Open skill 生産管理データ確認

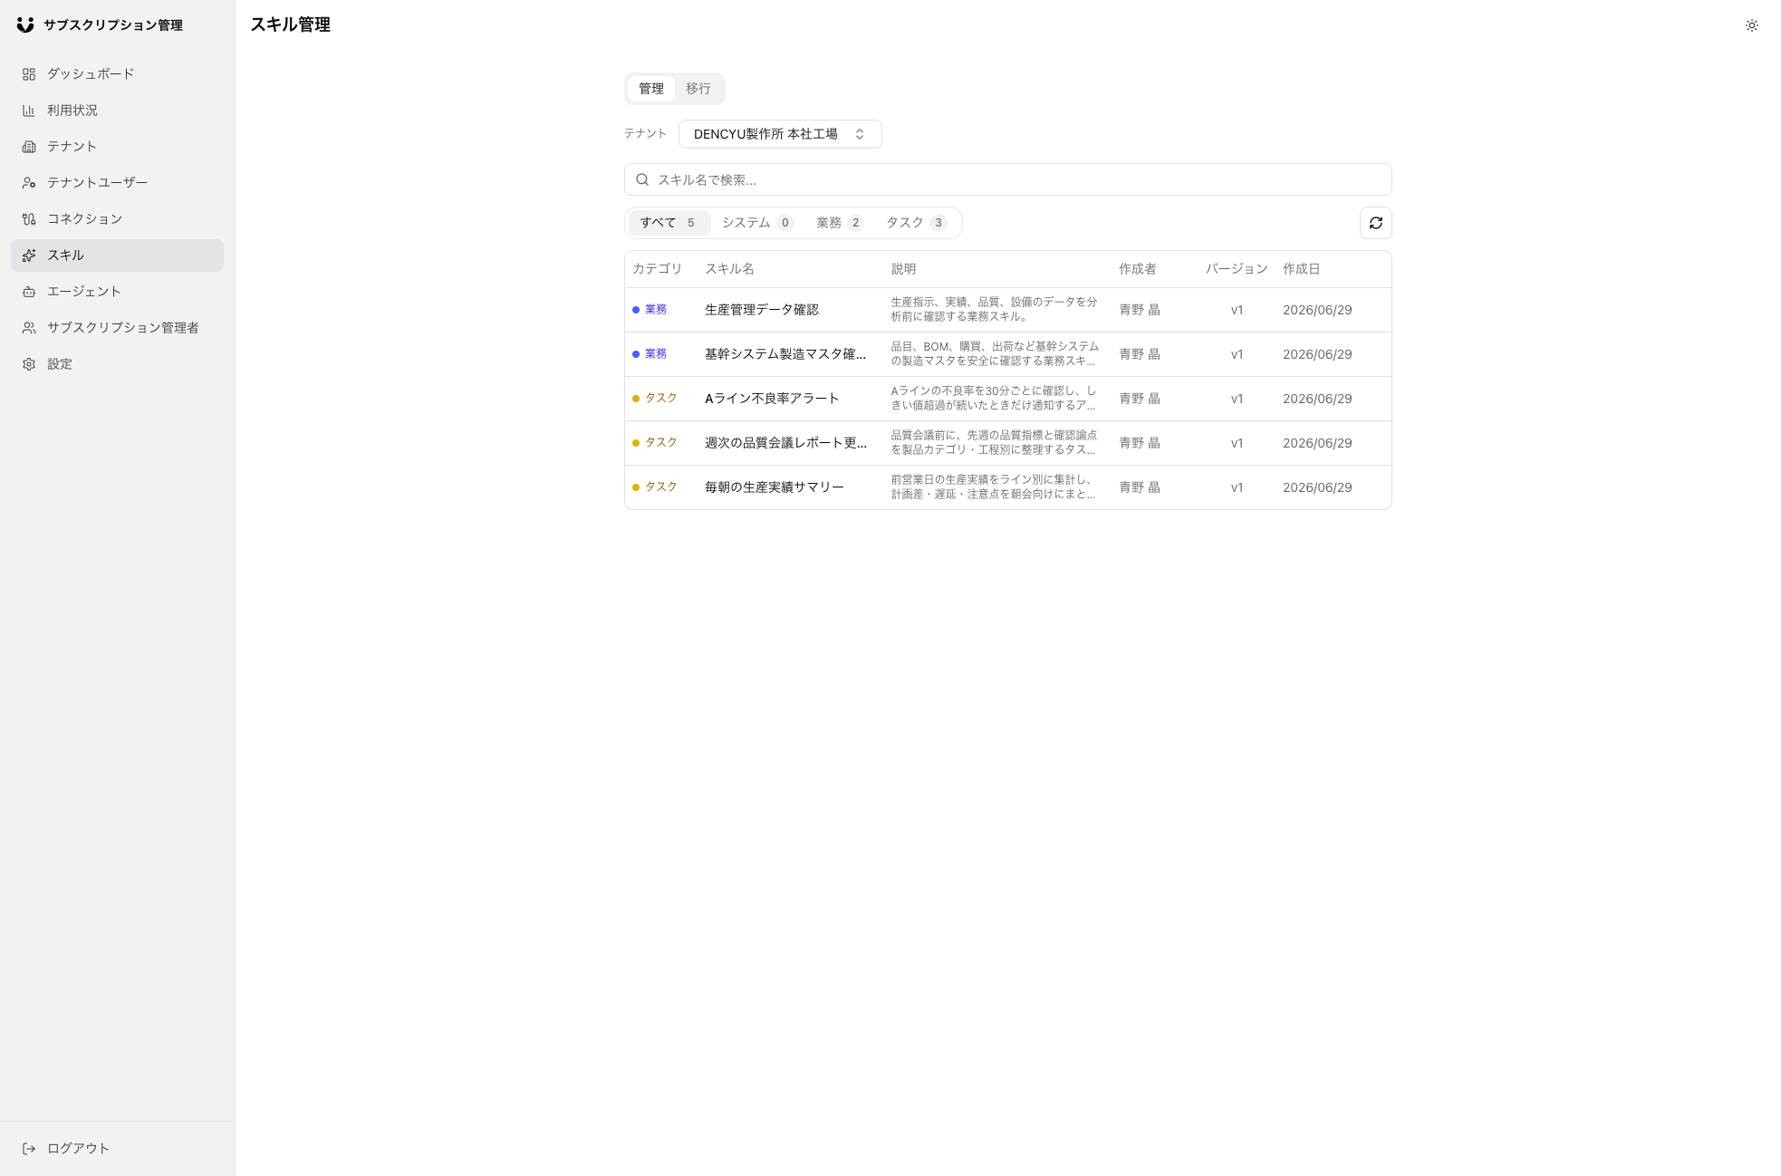click(762, 310)
